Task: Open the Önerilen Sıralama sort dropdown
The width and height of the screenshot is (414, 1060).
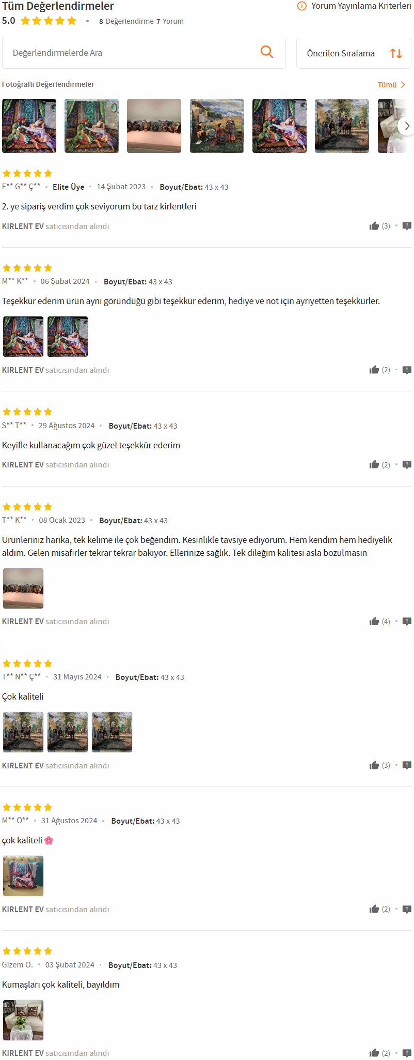Action: (354, 53)
